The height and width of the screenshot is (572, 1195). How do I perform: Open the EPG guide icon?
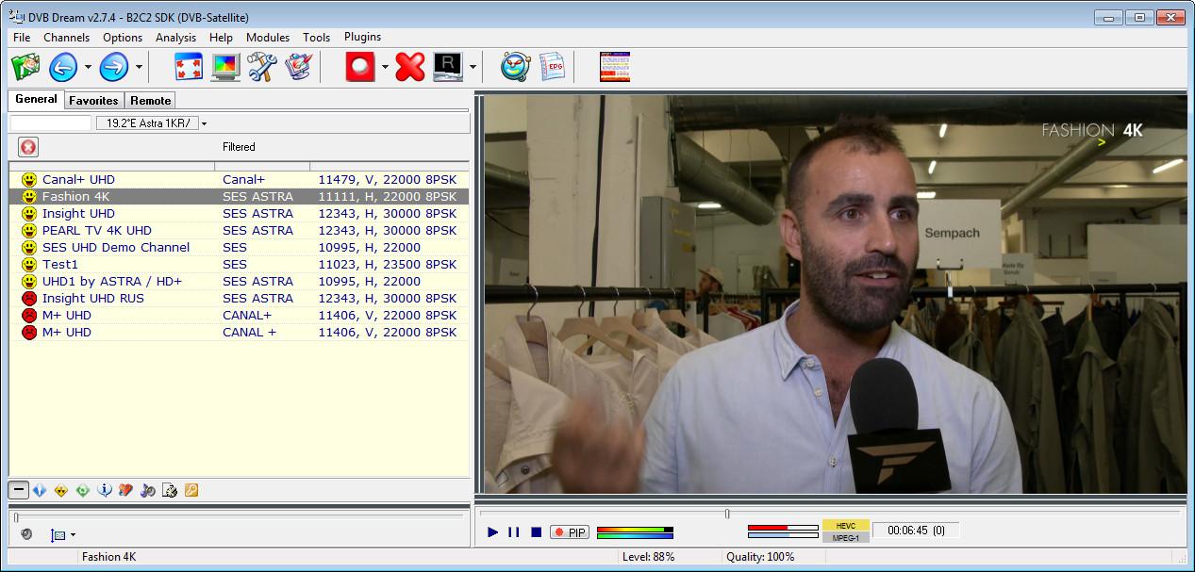click(x=552, y=67)
